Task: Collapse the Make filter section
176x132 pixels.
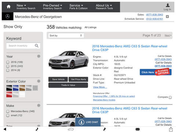Action: (x=39, y=105)
